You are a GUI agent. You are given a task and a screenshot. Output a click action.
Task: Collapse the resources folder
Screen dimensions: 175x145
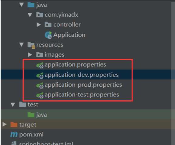click(22, 44)
